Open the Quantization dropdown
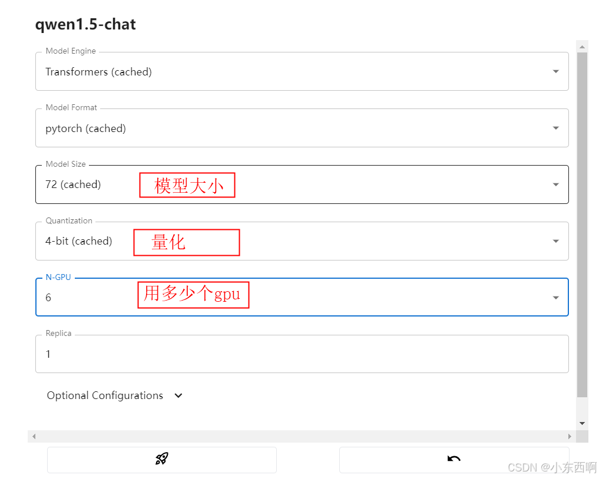 pos(302,241)
